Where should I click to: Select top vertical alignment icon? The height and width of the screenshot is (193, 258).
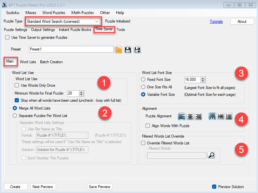tap(212, 117)
